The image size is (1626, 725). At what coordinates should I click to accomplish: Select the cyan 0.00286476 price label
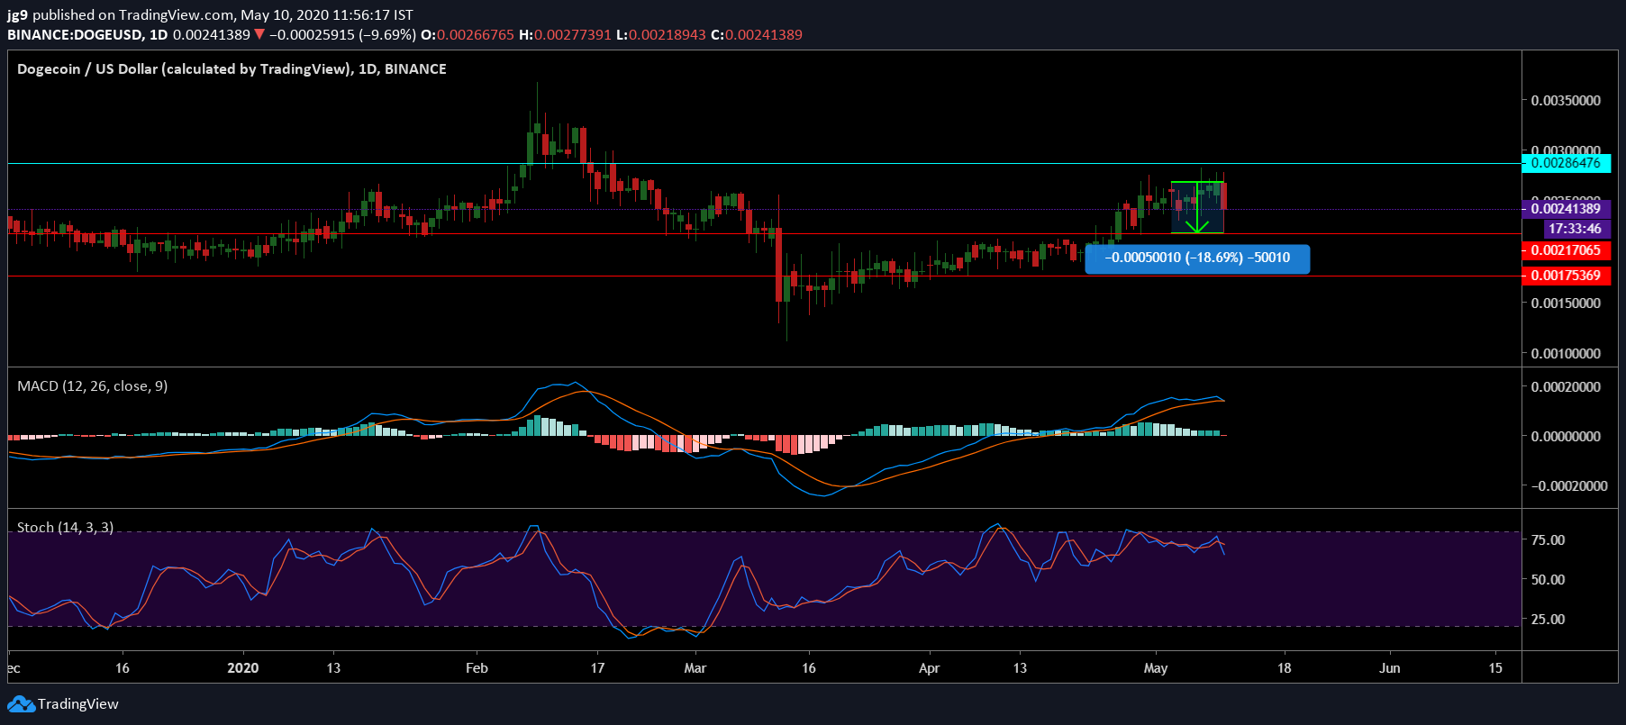point(1566,163)
